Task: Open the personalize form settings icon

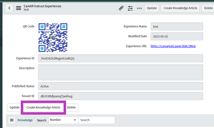Action: pos(130,8)
